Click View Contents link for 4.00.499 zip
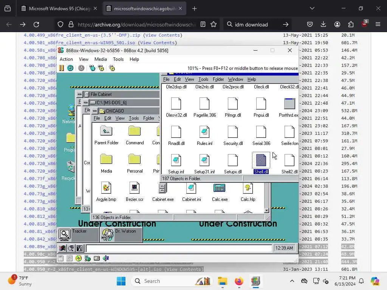This screenshot has height=290, width=387. click(x=163, y=35)
